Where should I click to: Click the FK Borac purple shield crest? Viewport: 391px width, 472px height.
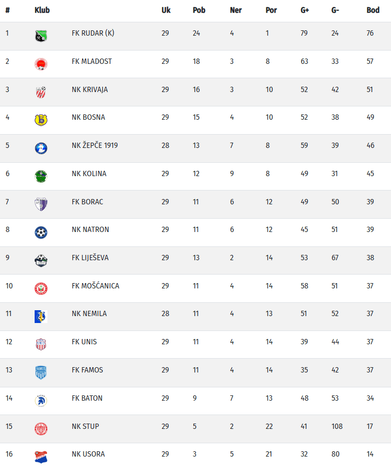[x=41, y=204]
